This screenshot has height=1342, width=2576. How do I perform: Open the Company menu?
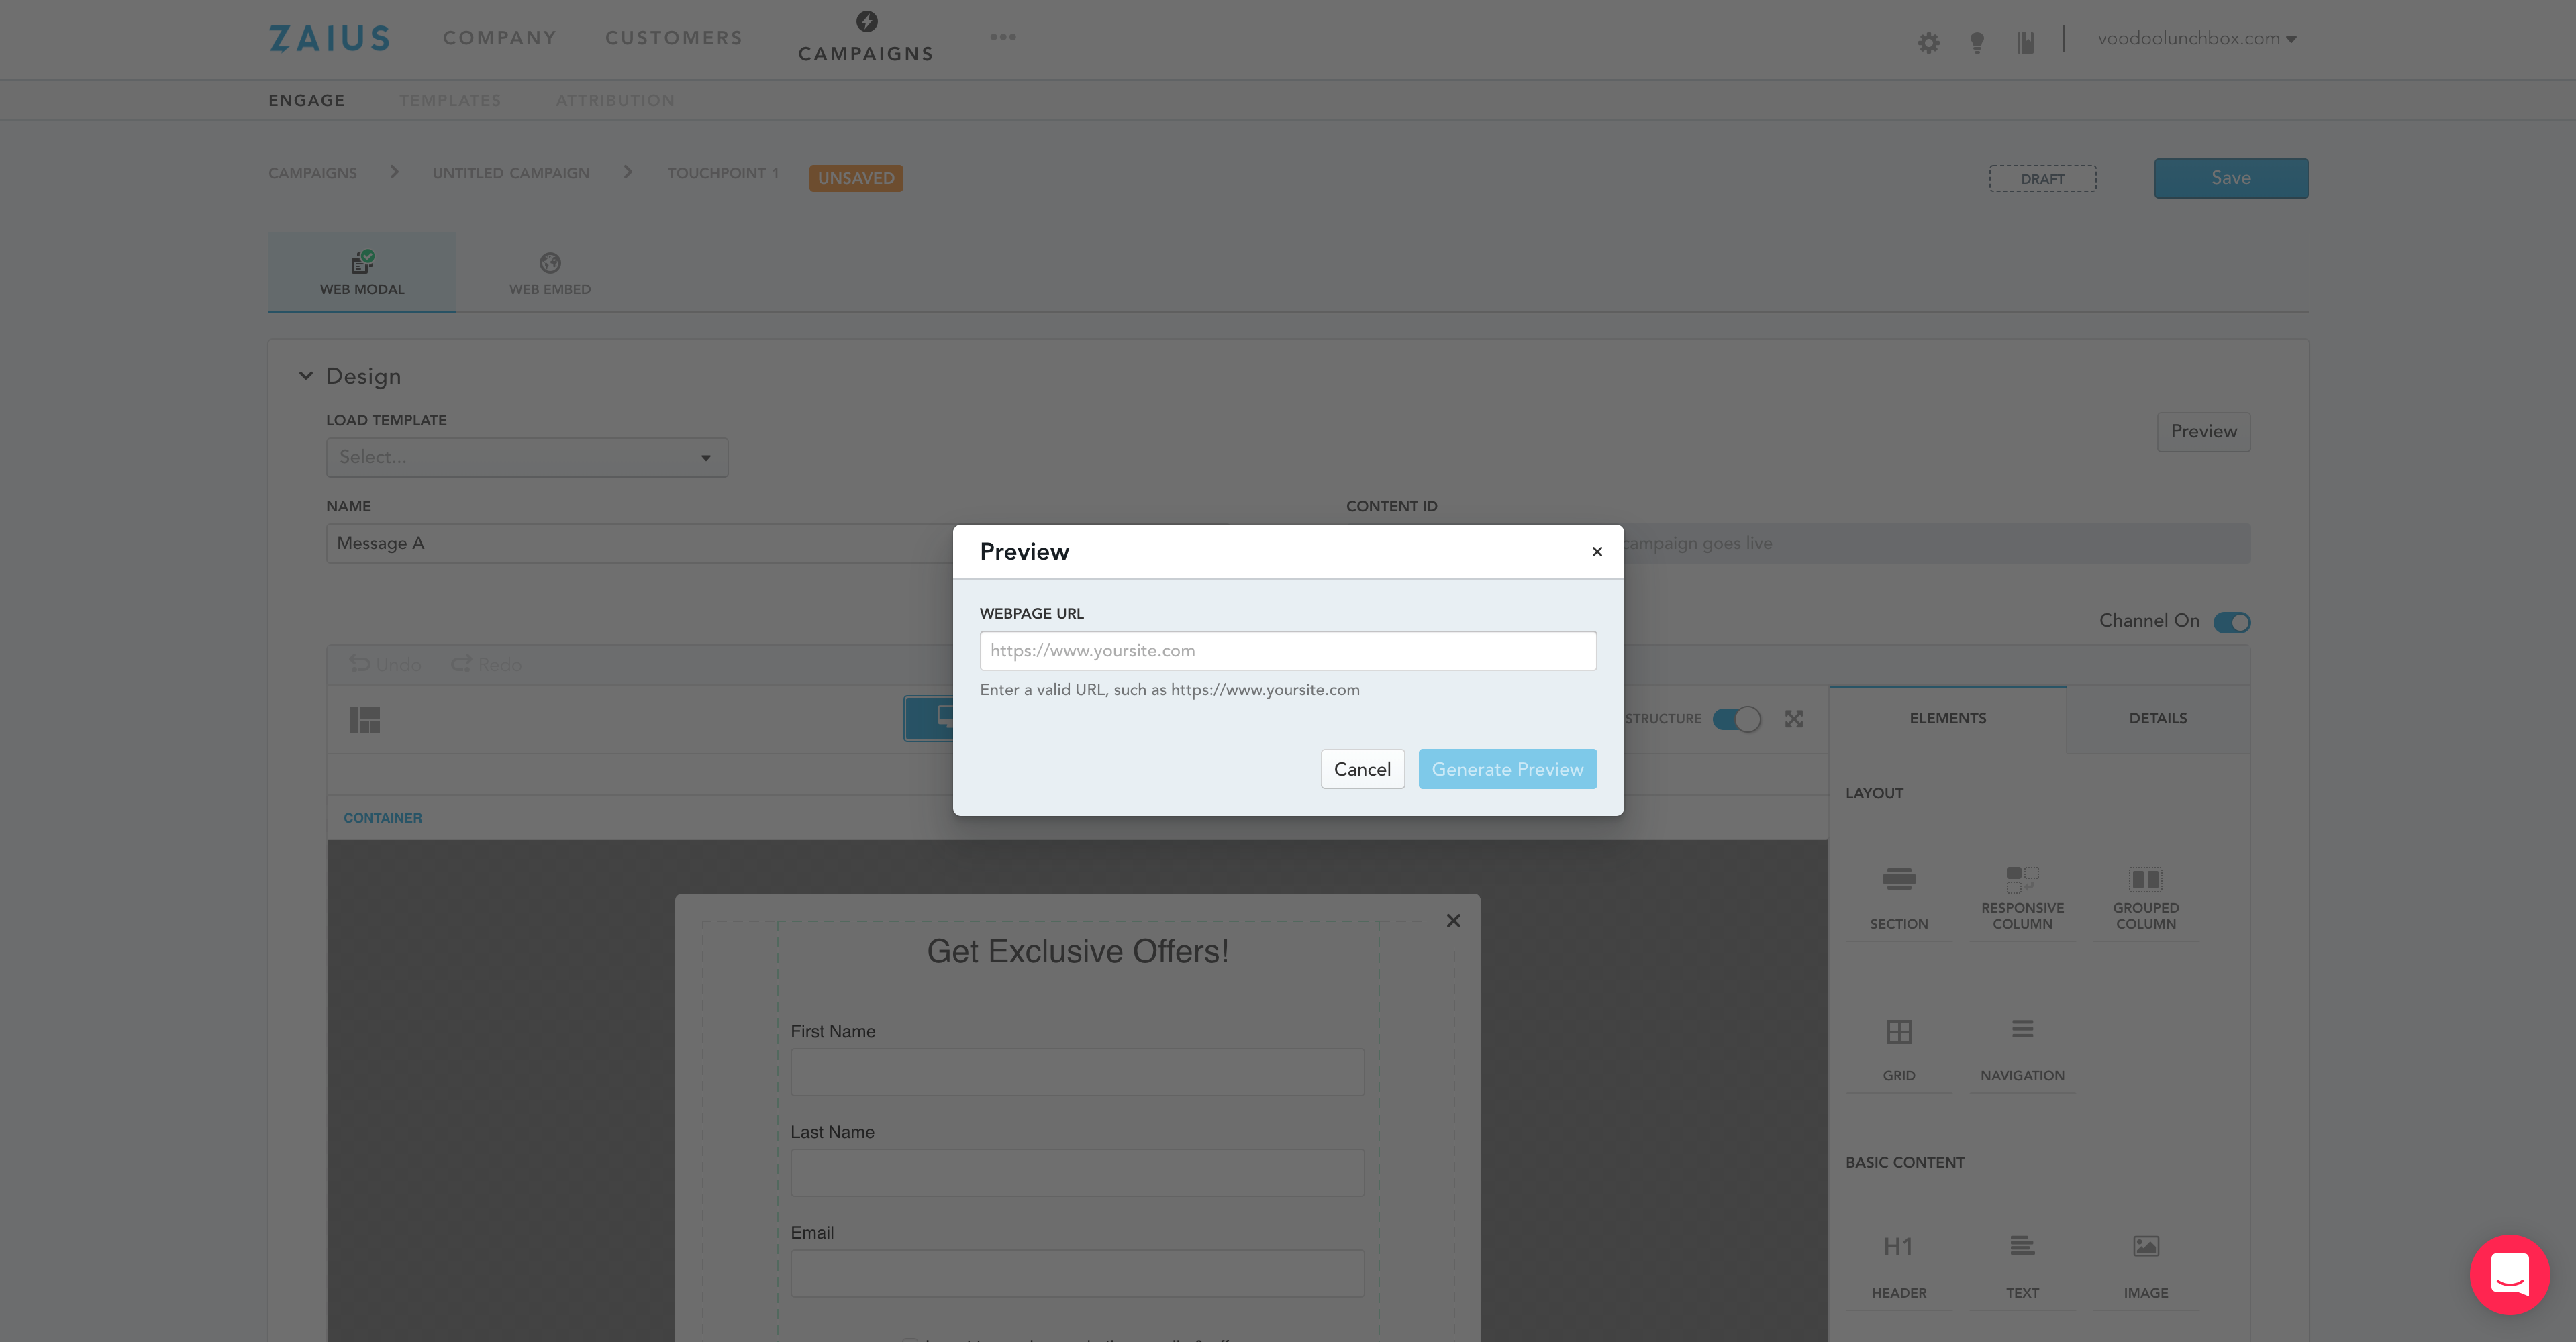500,38
